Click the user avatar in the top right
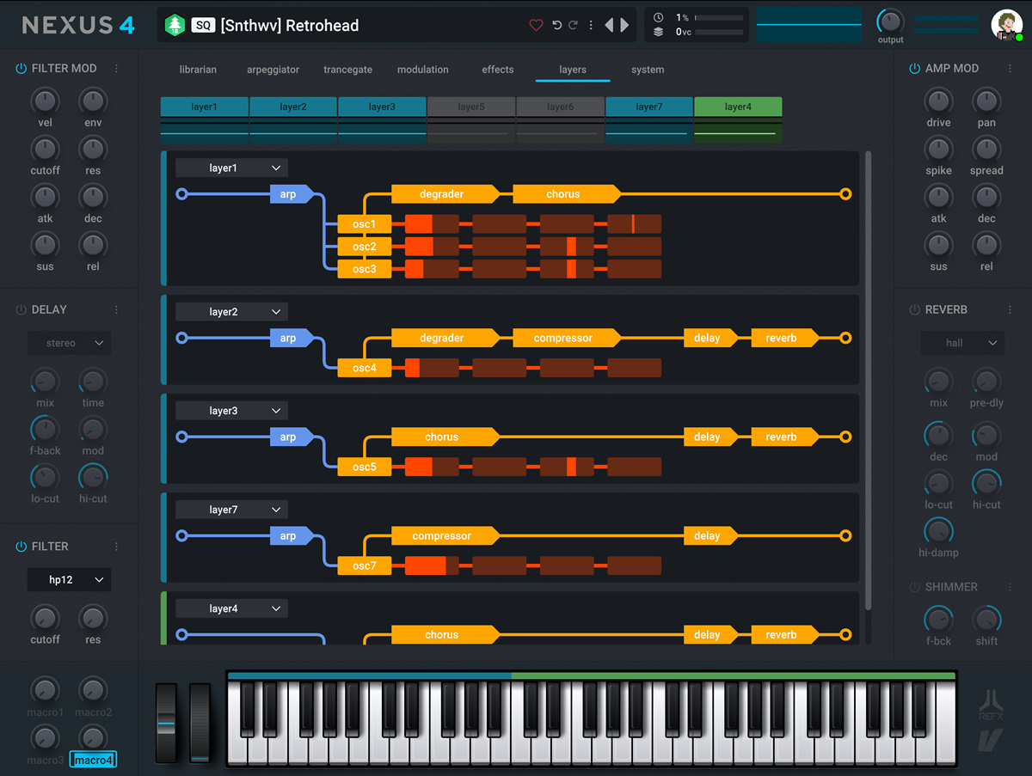Image resolution: width=1032 pixels, height=776 pixels. click(x=1006, y=25)
